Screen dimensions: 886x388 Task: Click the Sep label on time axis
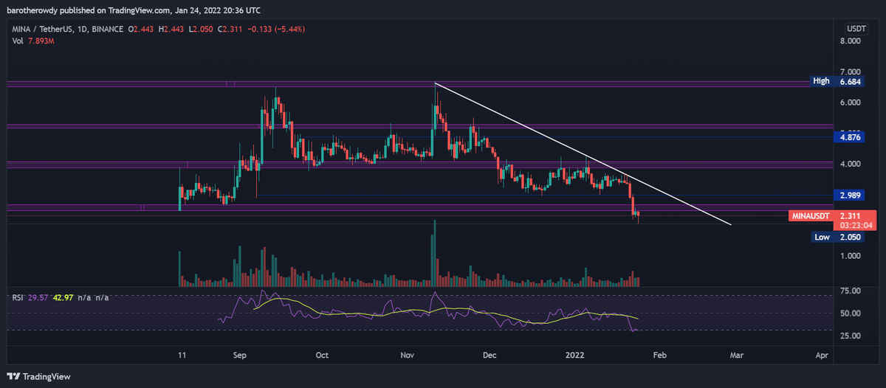[x=241, y=355]
